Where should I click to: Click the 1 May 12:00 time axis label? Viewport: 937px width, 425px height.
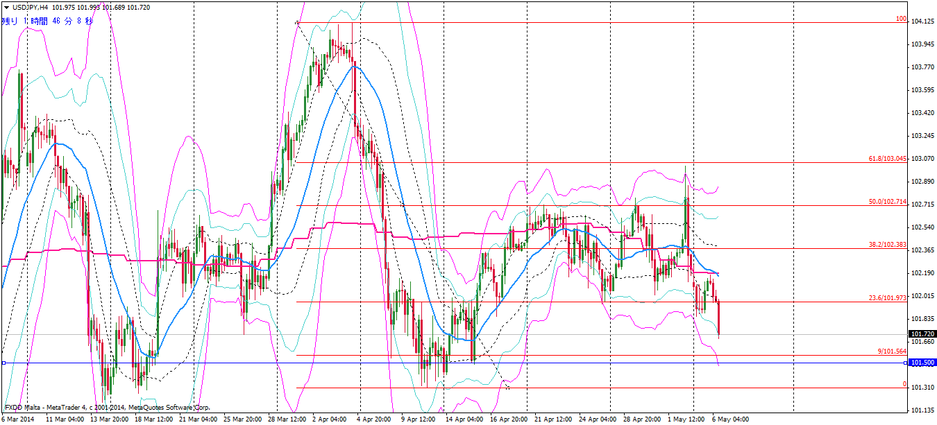(x=686, y=419)
